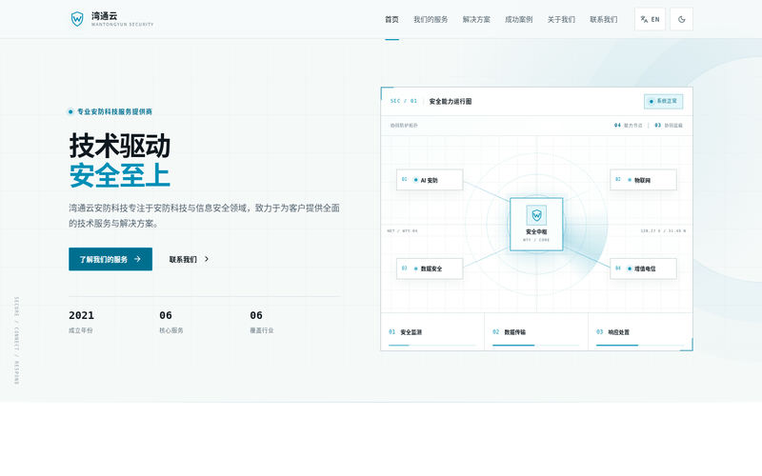Click the 安全监测 progress bar
Viewport: 762px width, 476px height.
click(x=432, y=345)
